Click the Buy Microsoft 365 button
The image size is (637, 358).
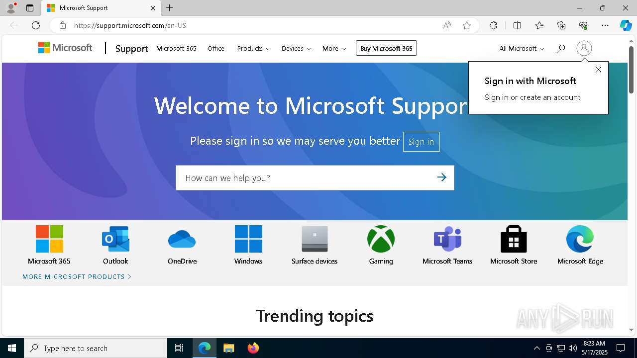(x=386, y=48)
